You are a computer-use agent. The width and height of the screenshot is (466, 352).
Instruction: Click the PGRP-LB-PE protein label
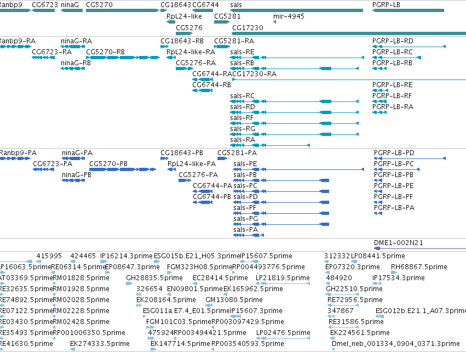tap(394, 186)
